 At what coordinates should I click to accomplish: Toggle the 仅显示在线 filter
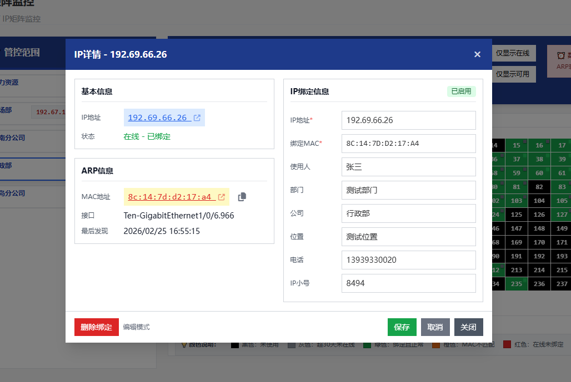(513, 53)
